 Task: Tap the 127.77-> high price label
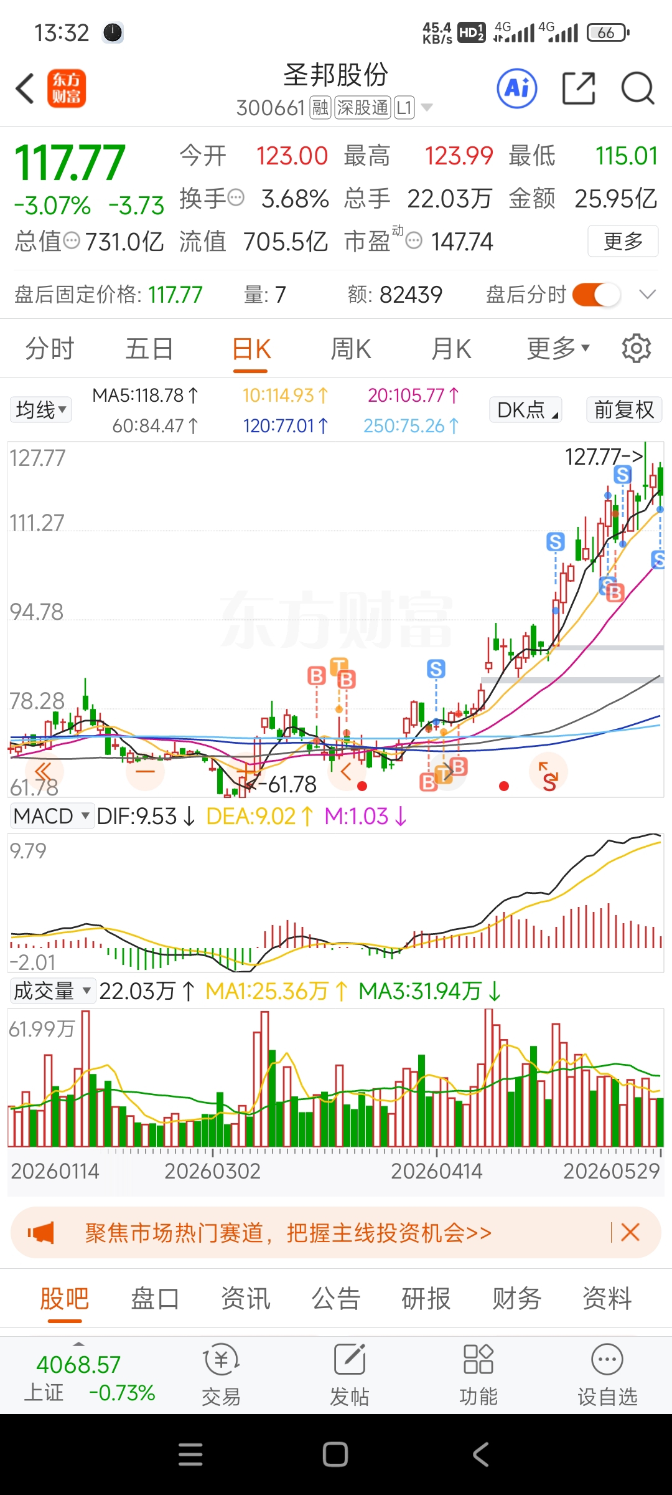(x=604, y=457)
